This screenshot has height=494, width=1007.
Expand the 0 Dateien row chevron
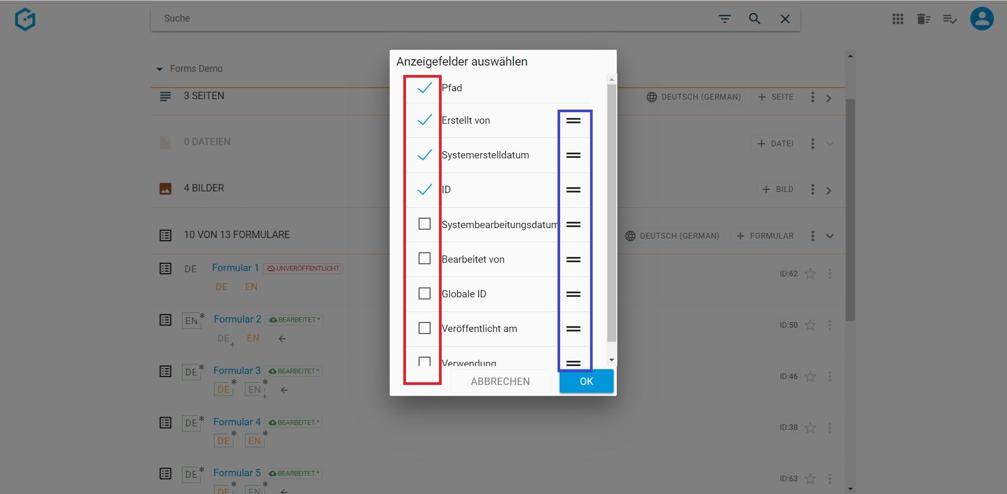[x=830, y=144]
